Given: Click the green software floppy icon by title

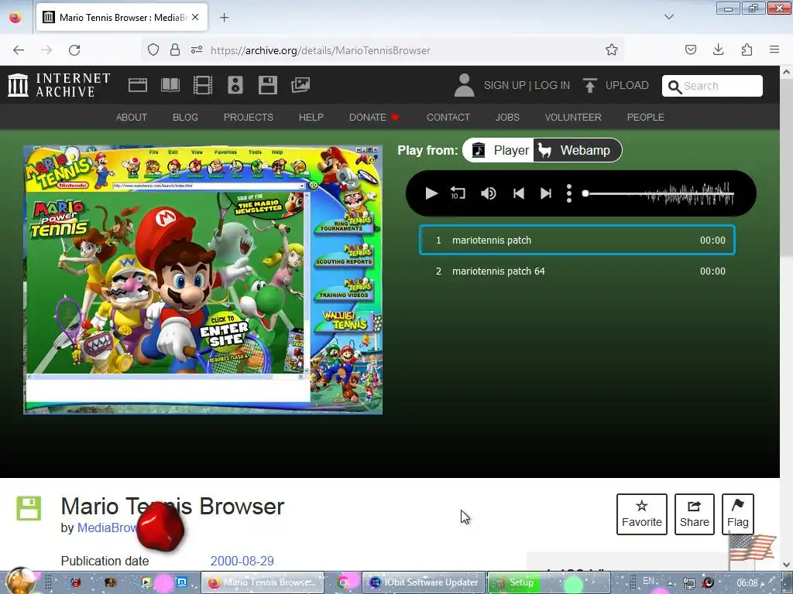Looking at the screenshot, I should click(x=29, y=508).
